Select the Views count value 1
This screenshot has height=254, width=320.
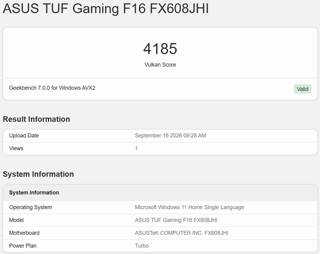pos(136,148)
